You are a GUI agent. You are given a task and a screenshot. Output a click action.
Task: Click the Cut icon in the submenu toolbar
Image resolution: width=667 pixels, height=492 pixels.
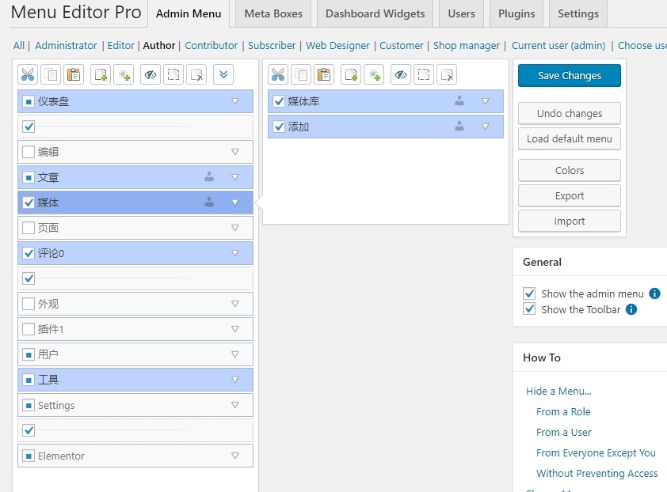[278, 75]
